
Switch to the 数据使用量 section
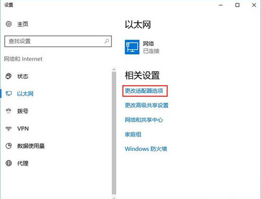pos(31,146)
